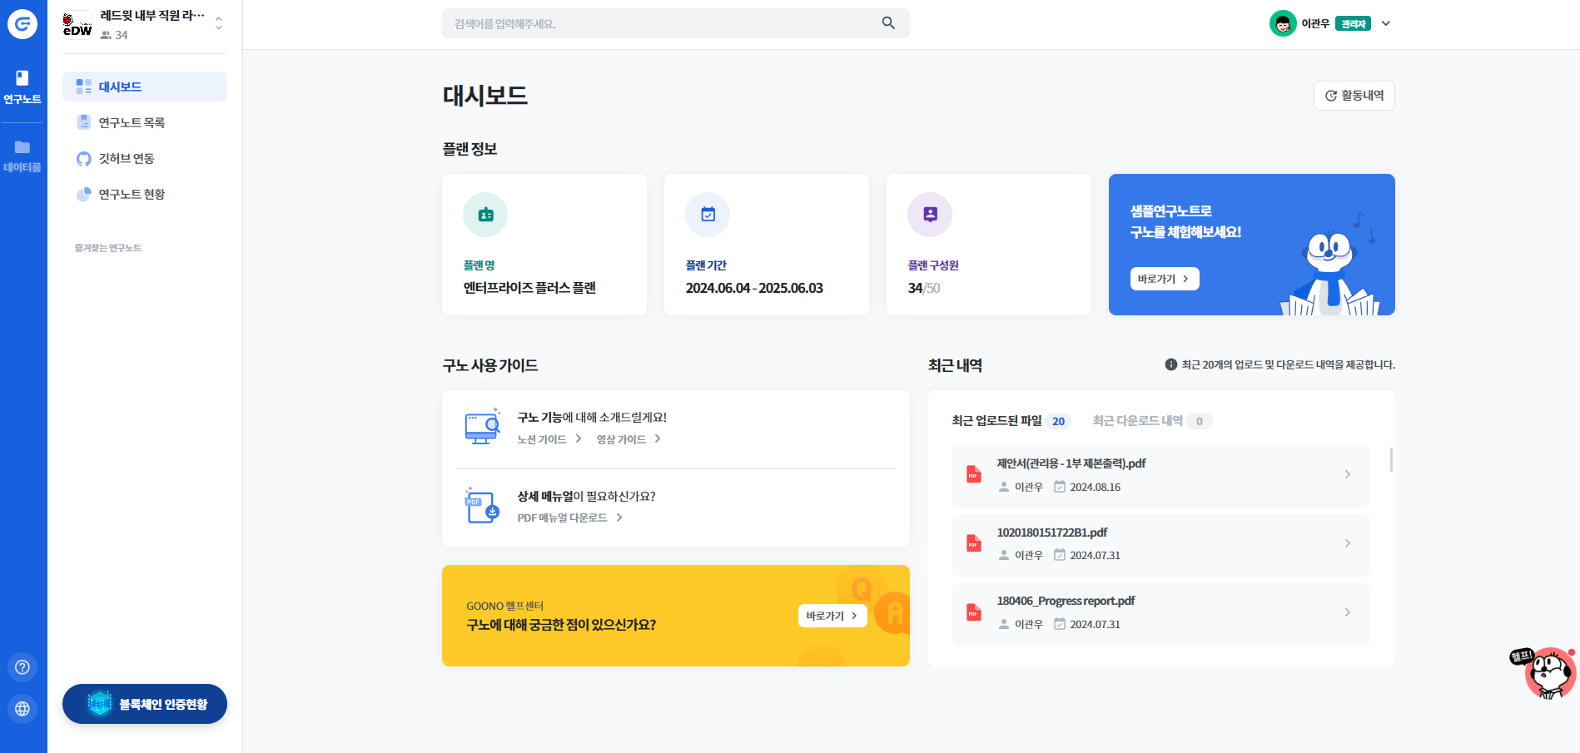Screen dimensions: 1580x753
Task: Click the search input field at top
Action: (666, 22)
